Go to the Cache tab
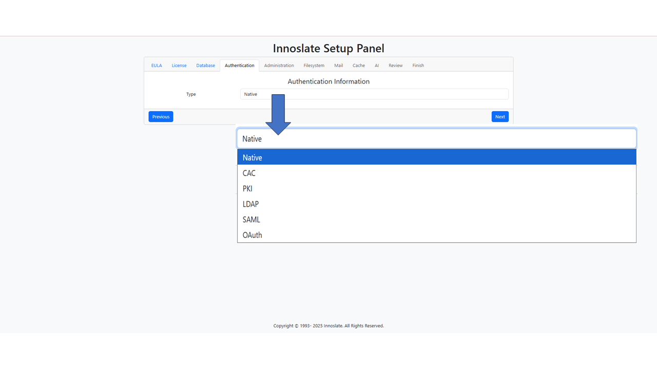This screenshot has width=657, height=369. (359, 66)
